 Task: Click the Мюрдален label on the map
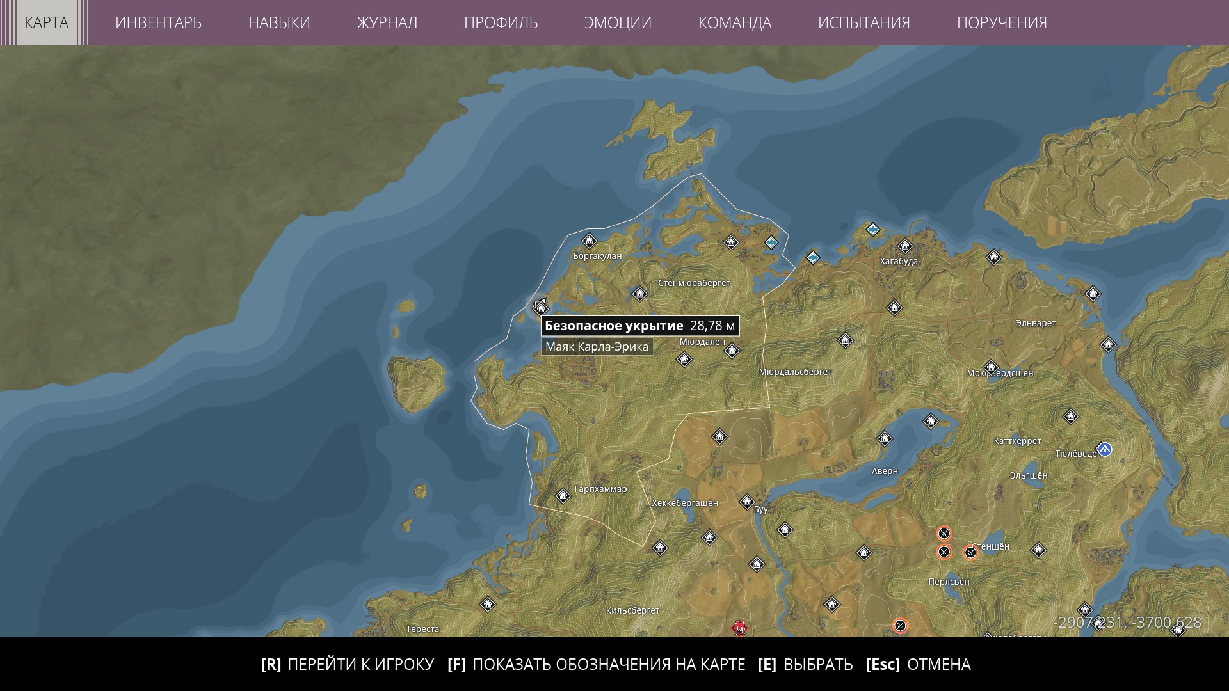click(702, 342)
